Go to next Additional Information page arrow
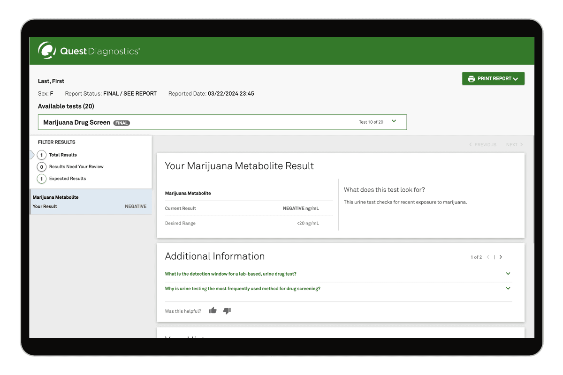 coord(501,257)
